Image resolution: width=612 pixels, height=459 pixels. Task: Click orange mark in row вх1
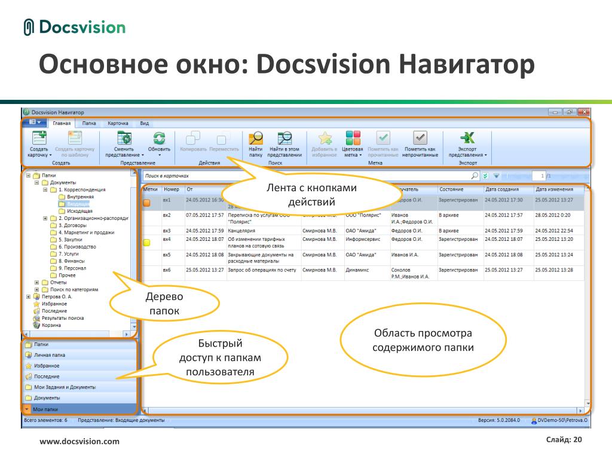[x=147, y=203]
